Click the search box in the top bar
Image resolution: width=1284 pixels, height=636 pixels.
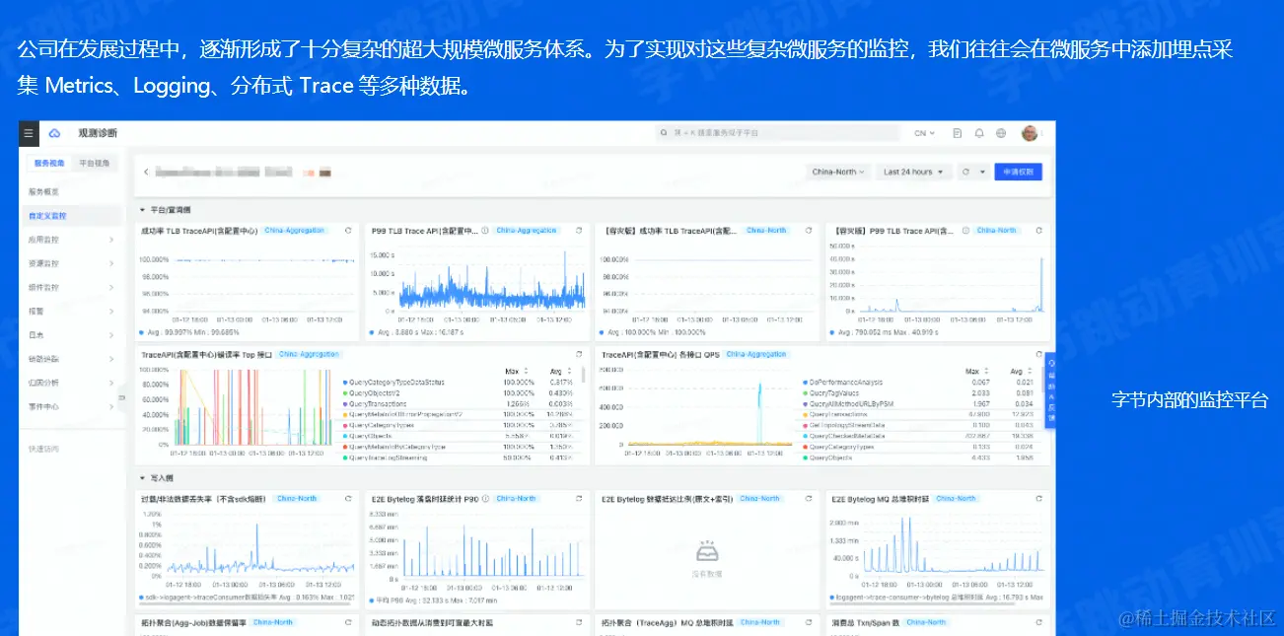[x=776, y=133]
